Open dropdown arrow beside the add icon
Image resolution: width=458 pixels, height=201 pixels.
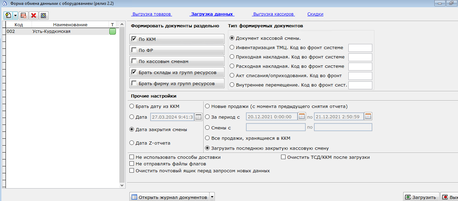(15, 15)
